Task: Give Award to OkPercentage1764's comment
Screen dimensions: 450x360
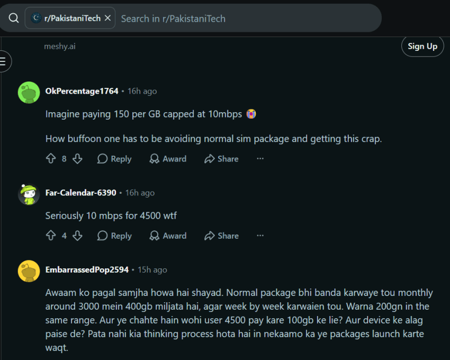Action: (x=168, y=159)
